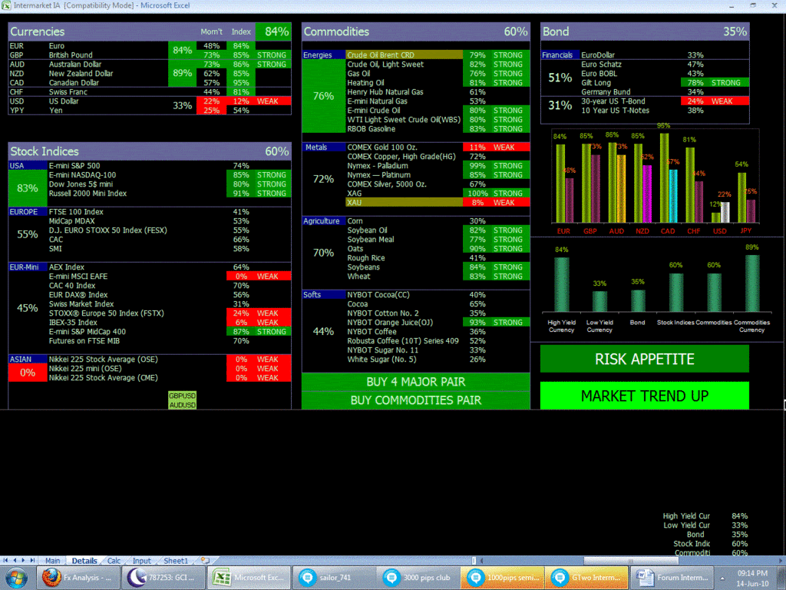This screenshot has height=590, width=786.
Task: Jump to the first sheet with the navigation arrow
Action: click(x=5, y=560)
